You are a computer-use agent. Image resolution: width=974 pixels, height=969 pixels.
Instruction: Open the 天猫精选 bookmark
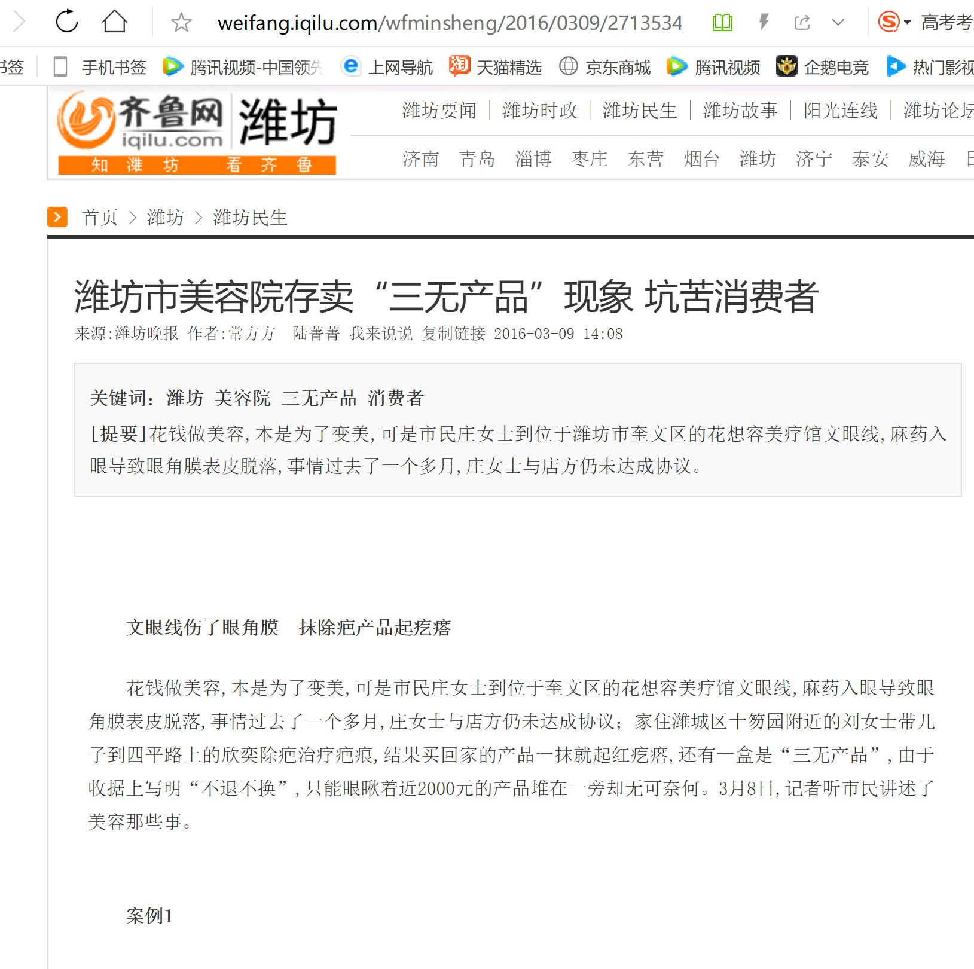point(496,67)
